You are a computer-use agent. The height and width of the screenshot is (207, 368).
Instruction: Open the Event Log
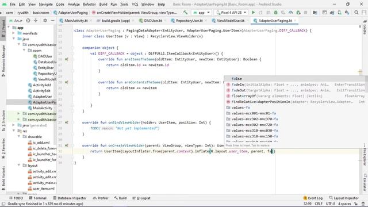click(x=313, y=198)
